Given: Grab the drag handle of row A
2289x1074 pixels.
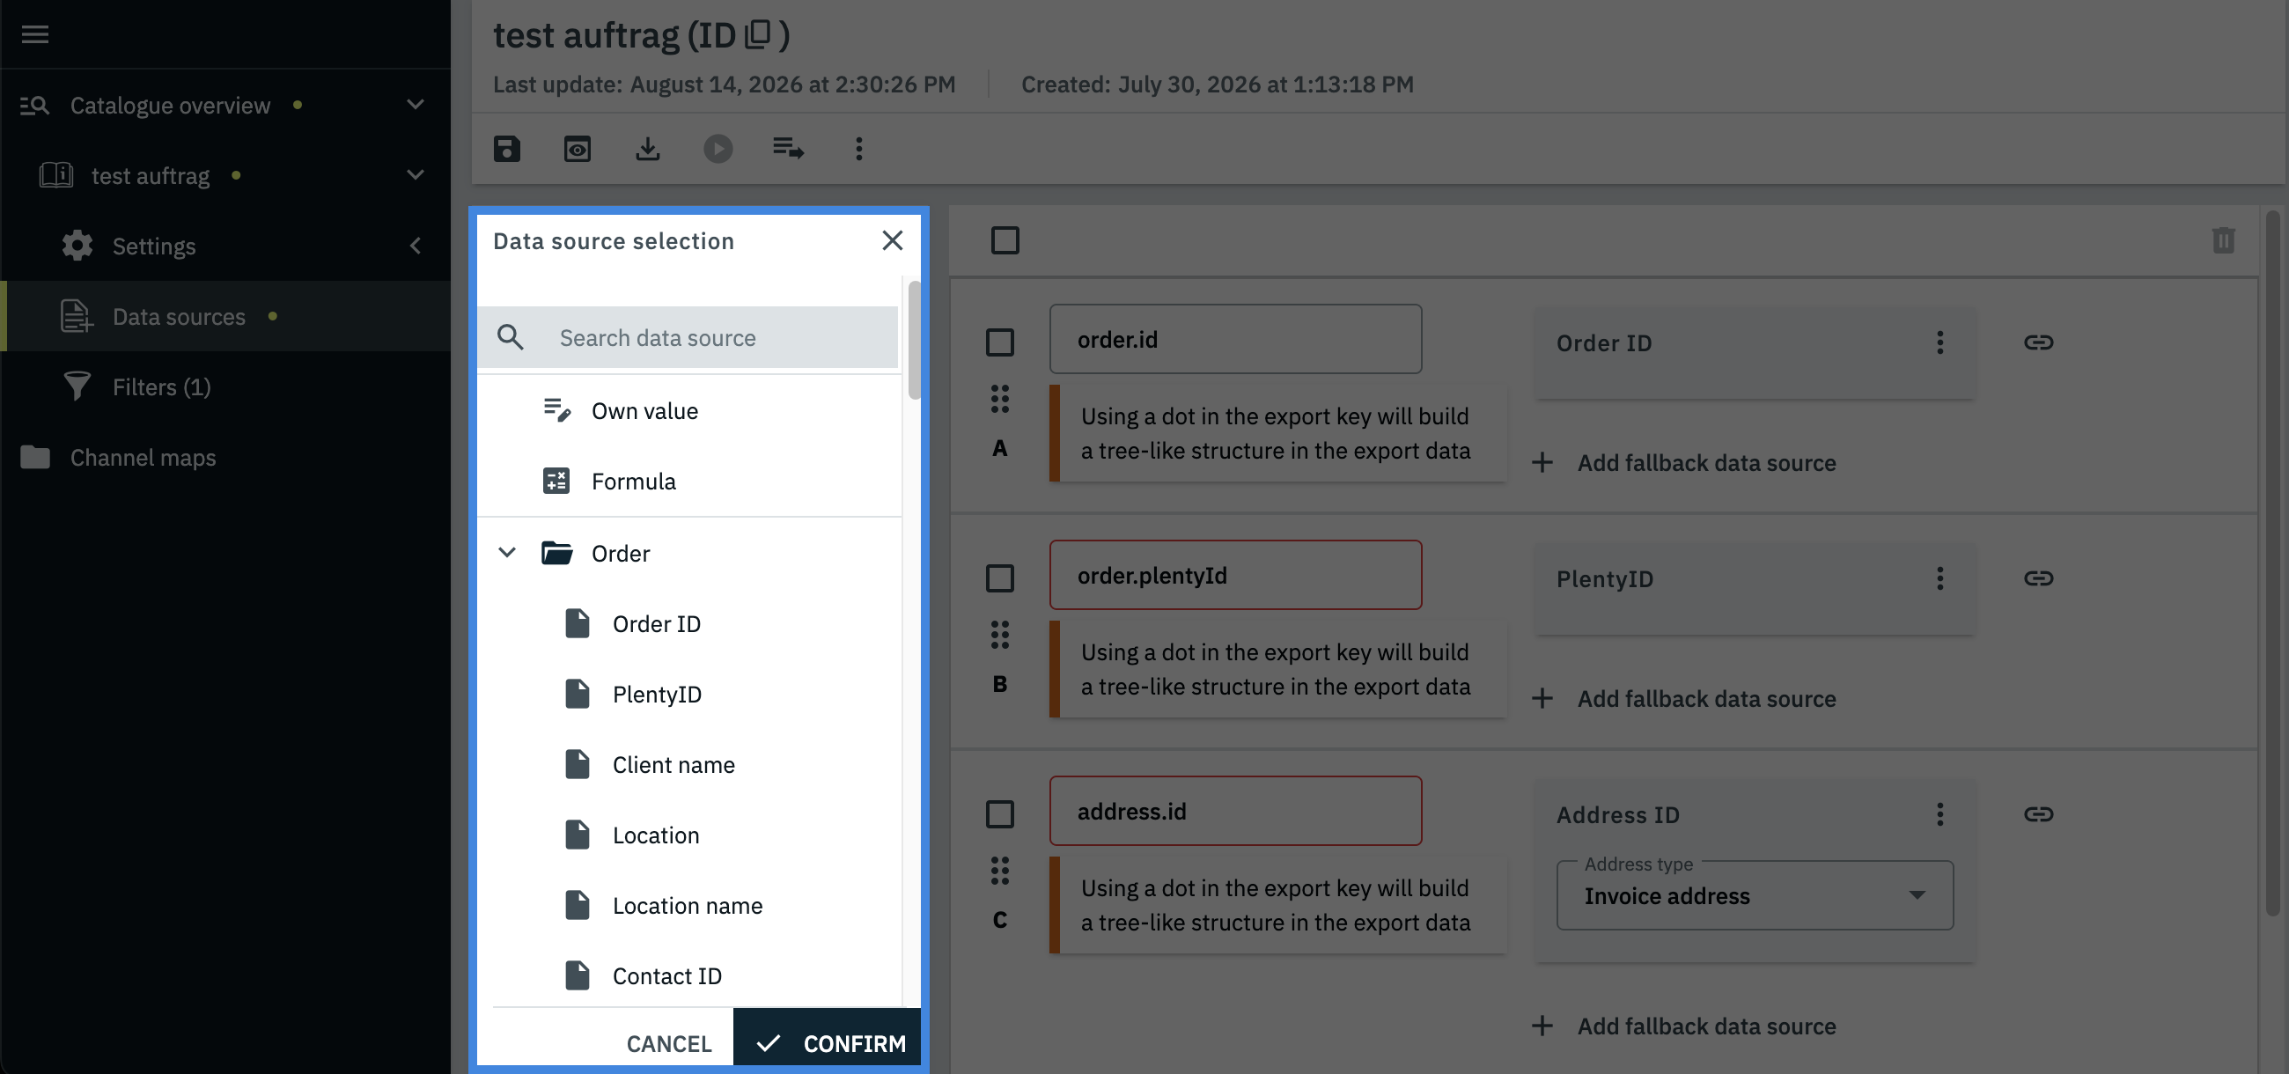Looking at the screenshot, I should coord(999,400).
